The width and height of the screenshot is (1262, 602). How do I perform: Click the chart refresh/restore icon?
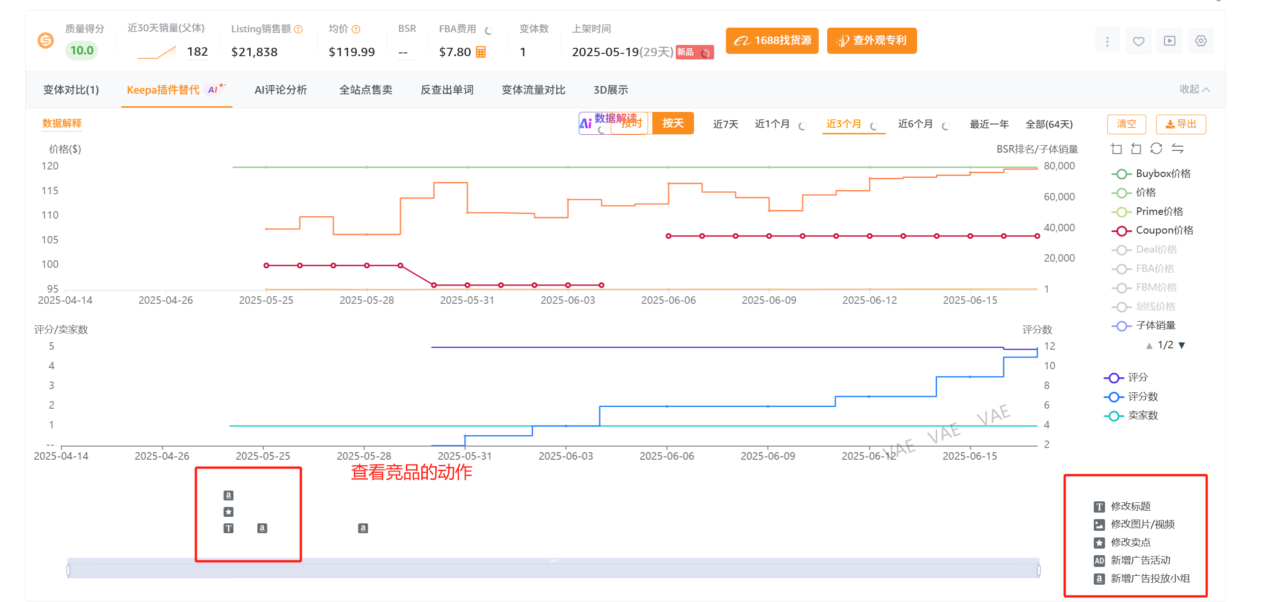pos(1156,148)
